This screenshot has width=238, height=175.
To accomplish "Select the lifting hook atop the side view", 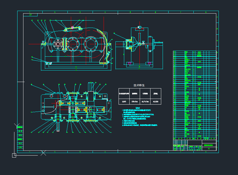I will [139, 27].
